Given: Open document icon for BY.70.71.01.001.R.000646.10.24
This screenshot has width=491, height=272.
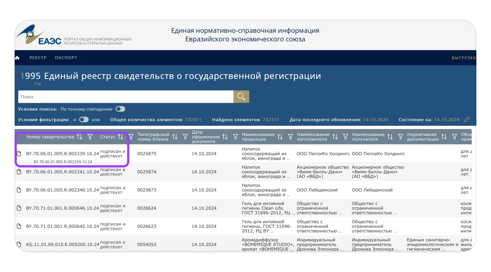Looking at the screenshot, I should point(19,208).
